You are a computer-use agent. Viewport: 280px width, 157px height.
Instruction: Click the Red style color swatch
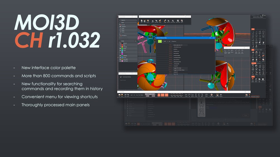(122, 45)
